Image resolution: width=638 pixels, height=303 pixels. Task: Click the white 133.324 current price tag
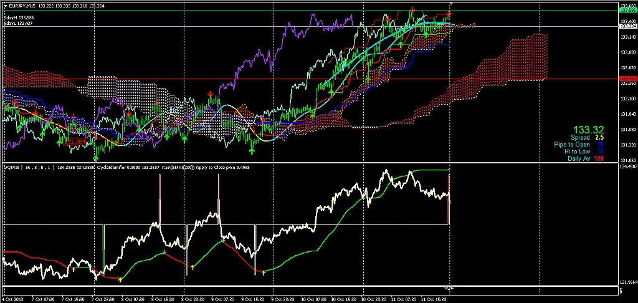click(x=627, y=26)
